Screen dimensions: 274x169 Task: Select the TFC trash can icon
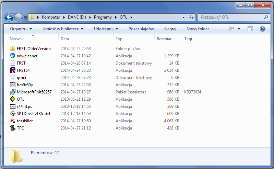pyautogui.click(x=13, y=128)
